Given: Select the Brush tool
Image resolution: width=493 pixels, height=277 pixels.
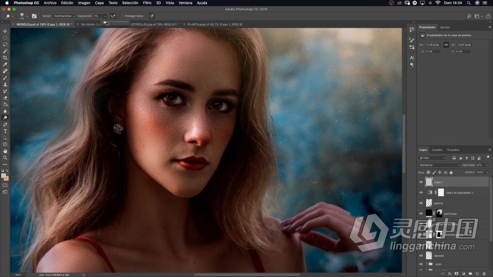Looking at the screenshot, I should coord(5,78).
